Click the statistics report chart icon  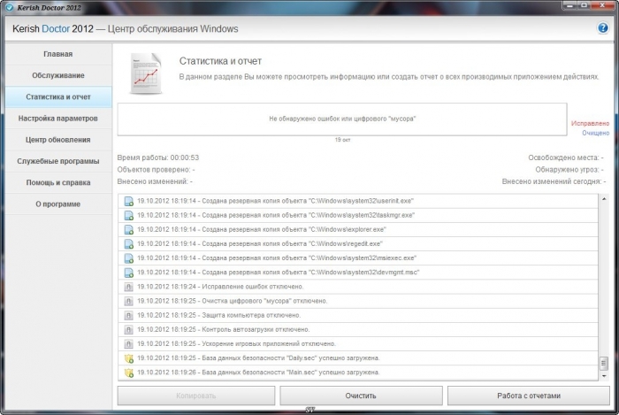coord(143,73)
